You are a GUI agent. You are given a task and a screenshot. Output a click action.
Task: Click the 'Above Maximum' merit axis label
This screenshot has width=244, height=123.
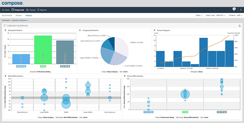coord(110,112)
